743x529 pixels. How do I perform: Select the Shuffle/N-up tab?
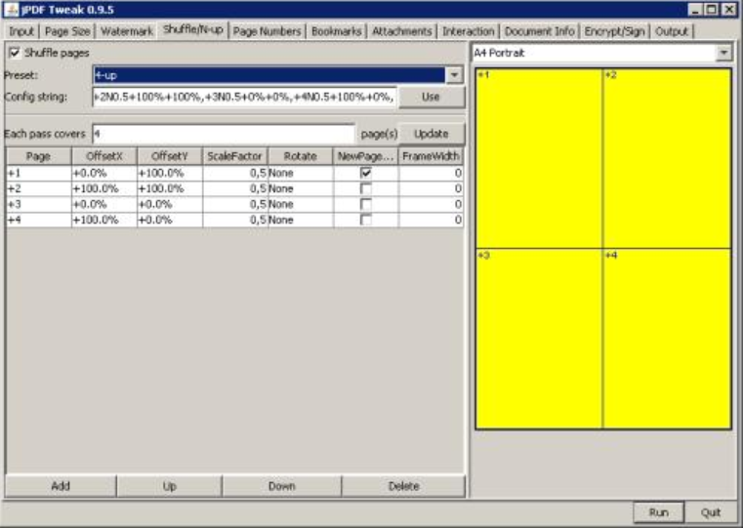pyautogui.click(x=193, y=30)
